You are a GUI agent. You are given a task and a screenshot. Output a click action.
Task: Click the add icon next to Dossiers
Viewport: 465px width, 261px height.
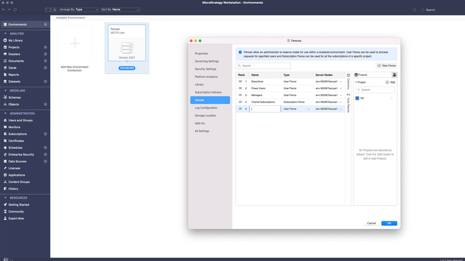(x=46, y=54)
